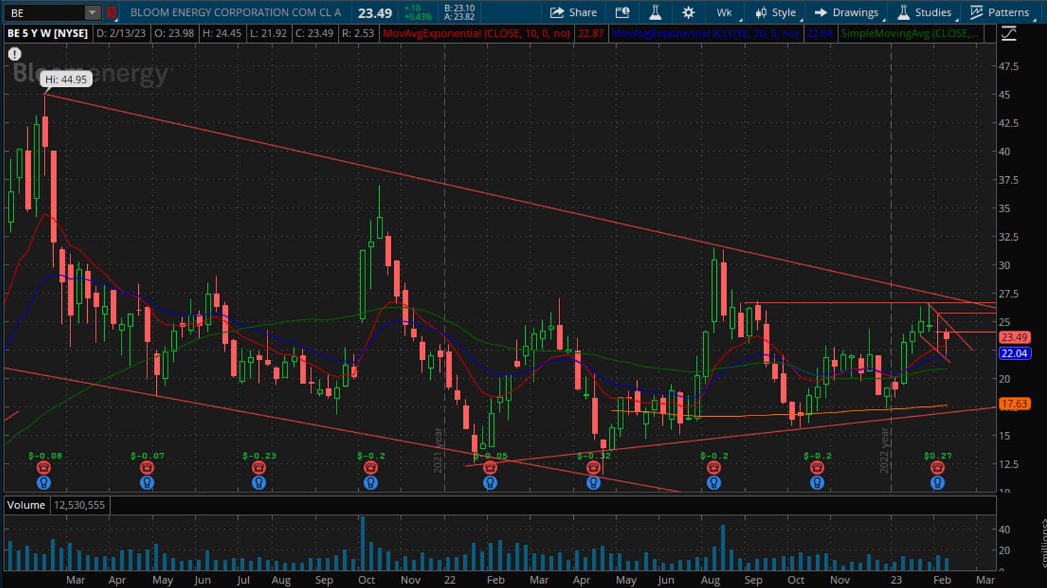Click the Share button
Screen dimensions: 1047x588
pos(573,12)
